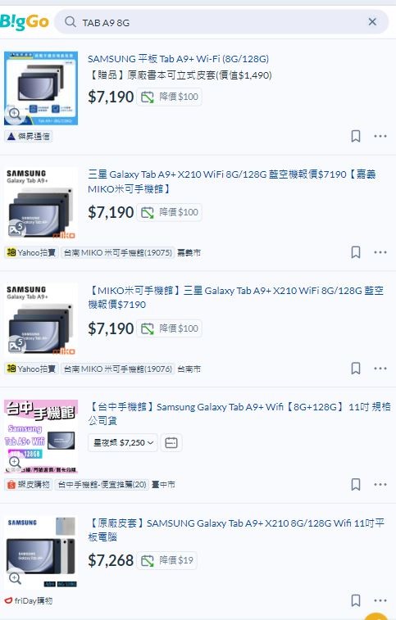Clear the TAB A9 8G search text
The height and width of the screenshot is (620, 396).
click(372, 22)
